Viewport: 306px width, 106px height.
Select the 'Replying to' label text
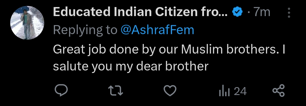coord(85,30)
